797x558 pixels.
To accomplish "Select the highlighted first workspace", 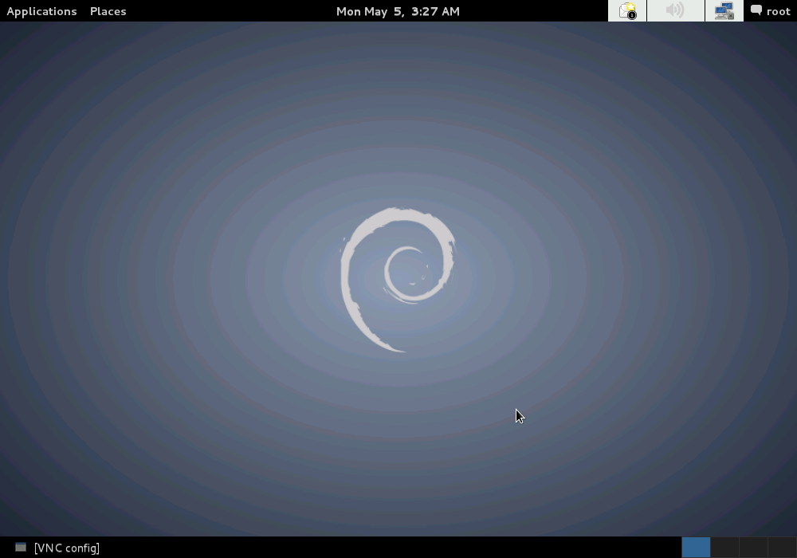I will coord(696,547).
